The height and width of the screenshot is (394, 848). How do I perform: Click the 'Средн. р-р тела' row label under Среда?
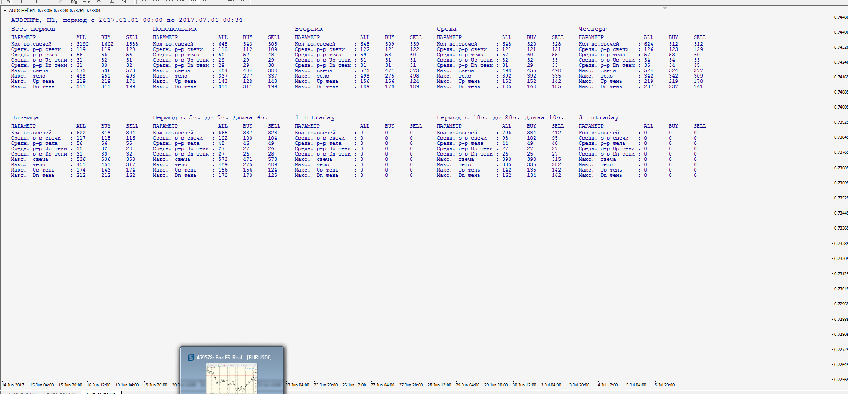tap(460, 55)
